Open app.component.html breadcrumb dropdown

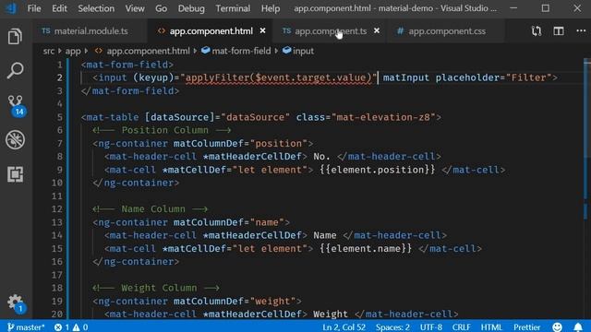coord(142,51)
